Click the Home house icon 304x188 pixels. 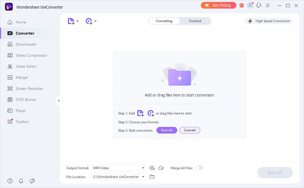pos(10,22)
